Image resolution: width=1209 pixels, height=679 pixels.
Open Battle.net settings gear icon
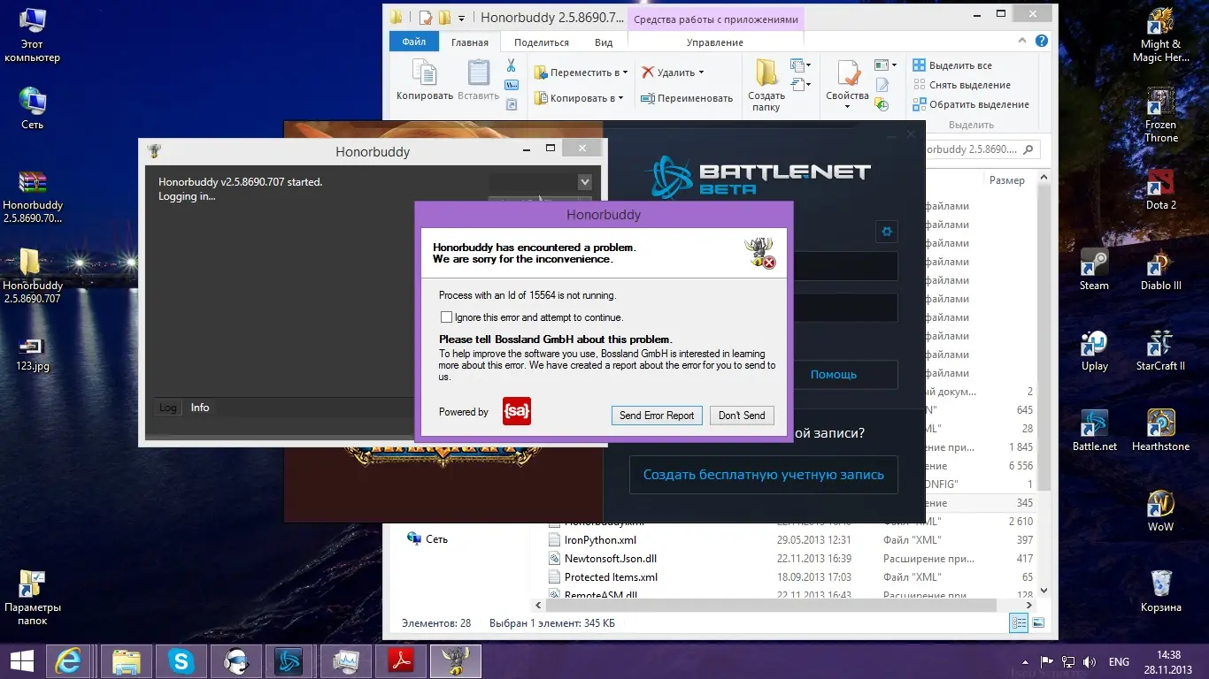tap(887, 232)
